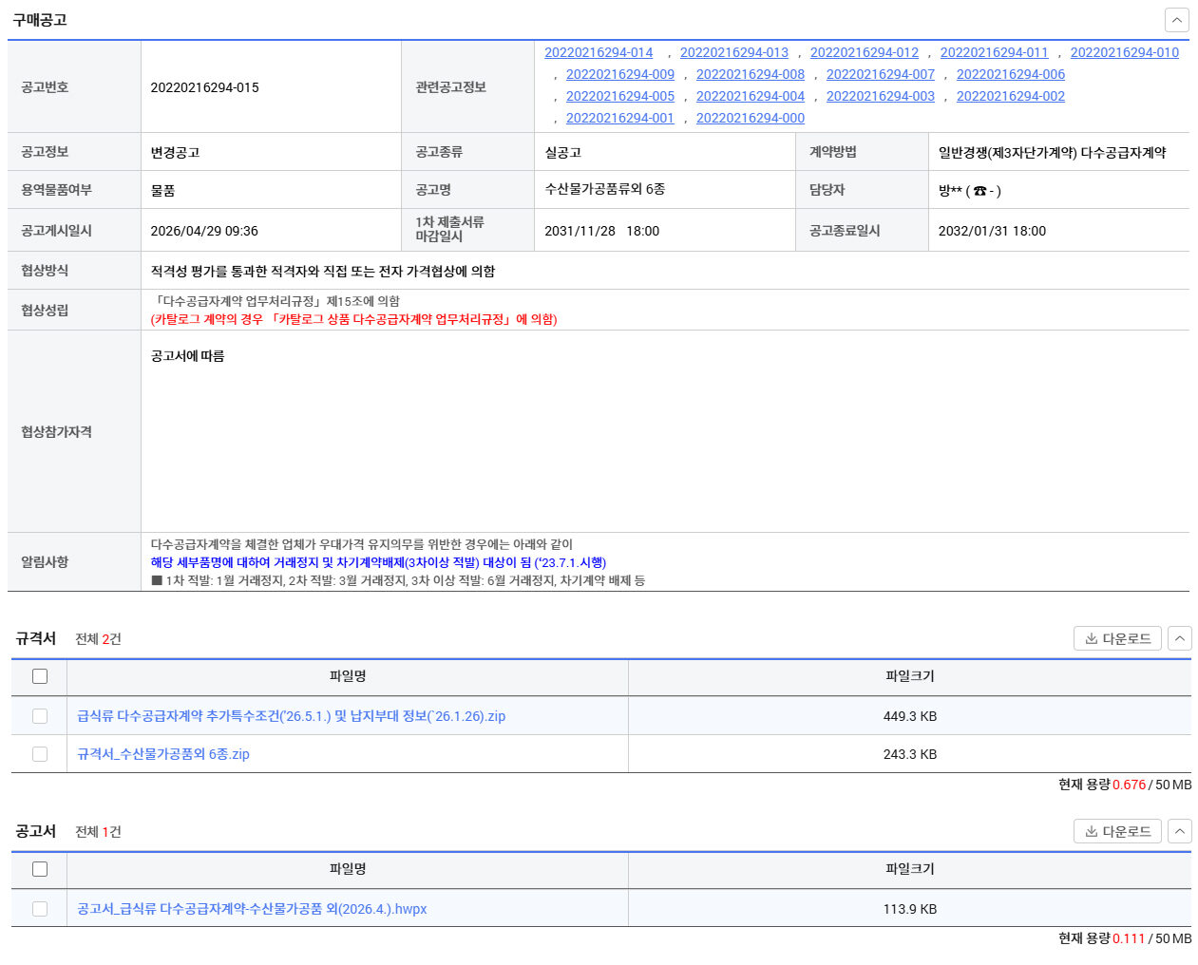Open the 공고서_급식류 다수공급자계약 hwpx file link
Screen dimensions: 1198x965
click(x=252, y=909)
